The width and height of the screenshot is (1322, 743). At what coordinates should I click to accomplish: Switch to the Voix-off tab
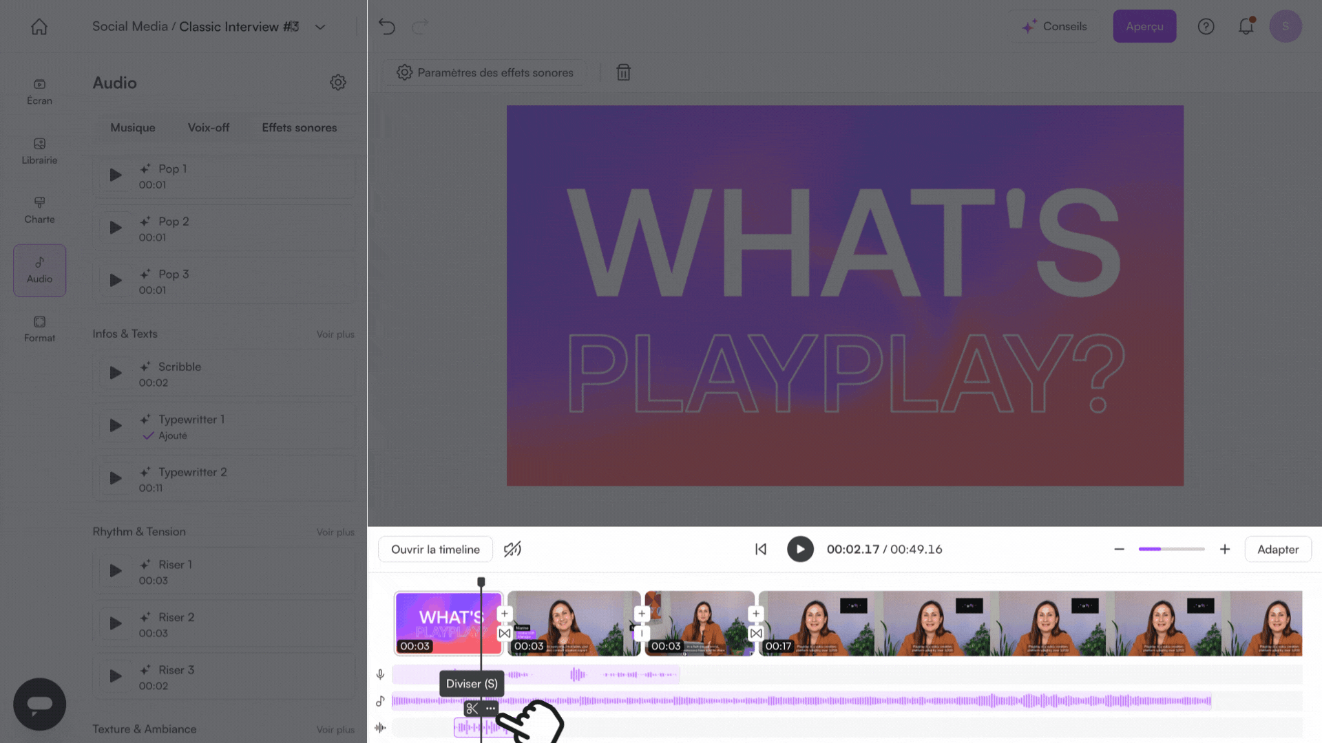point(209,128)
